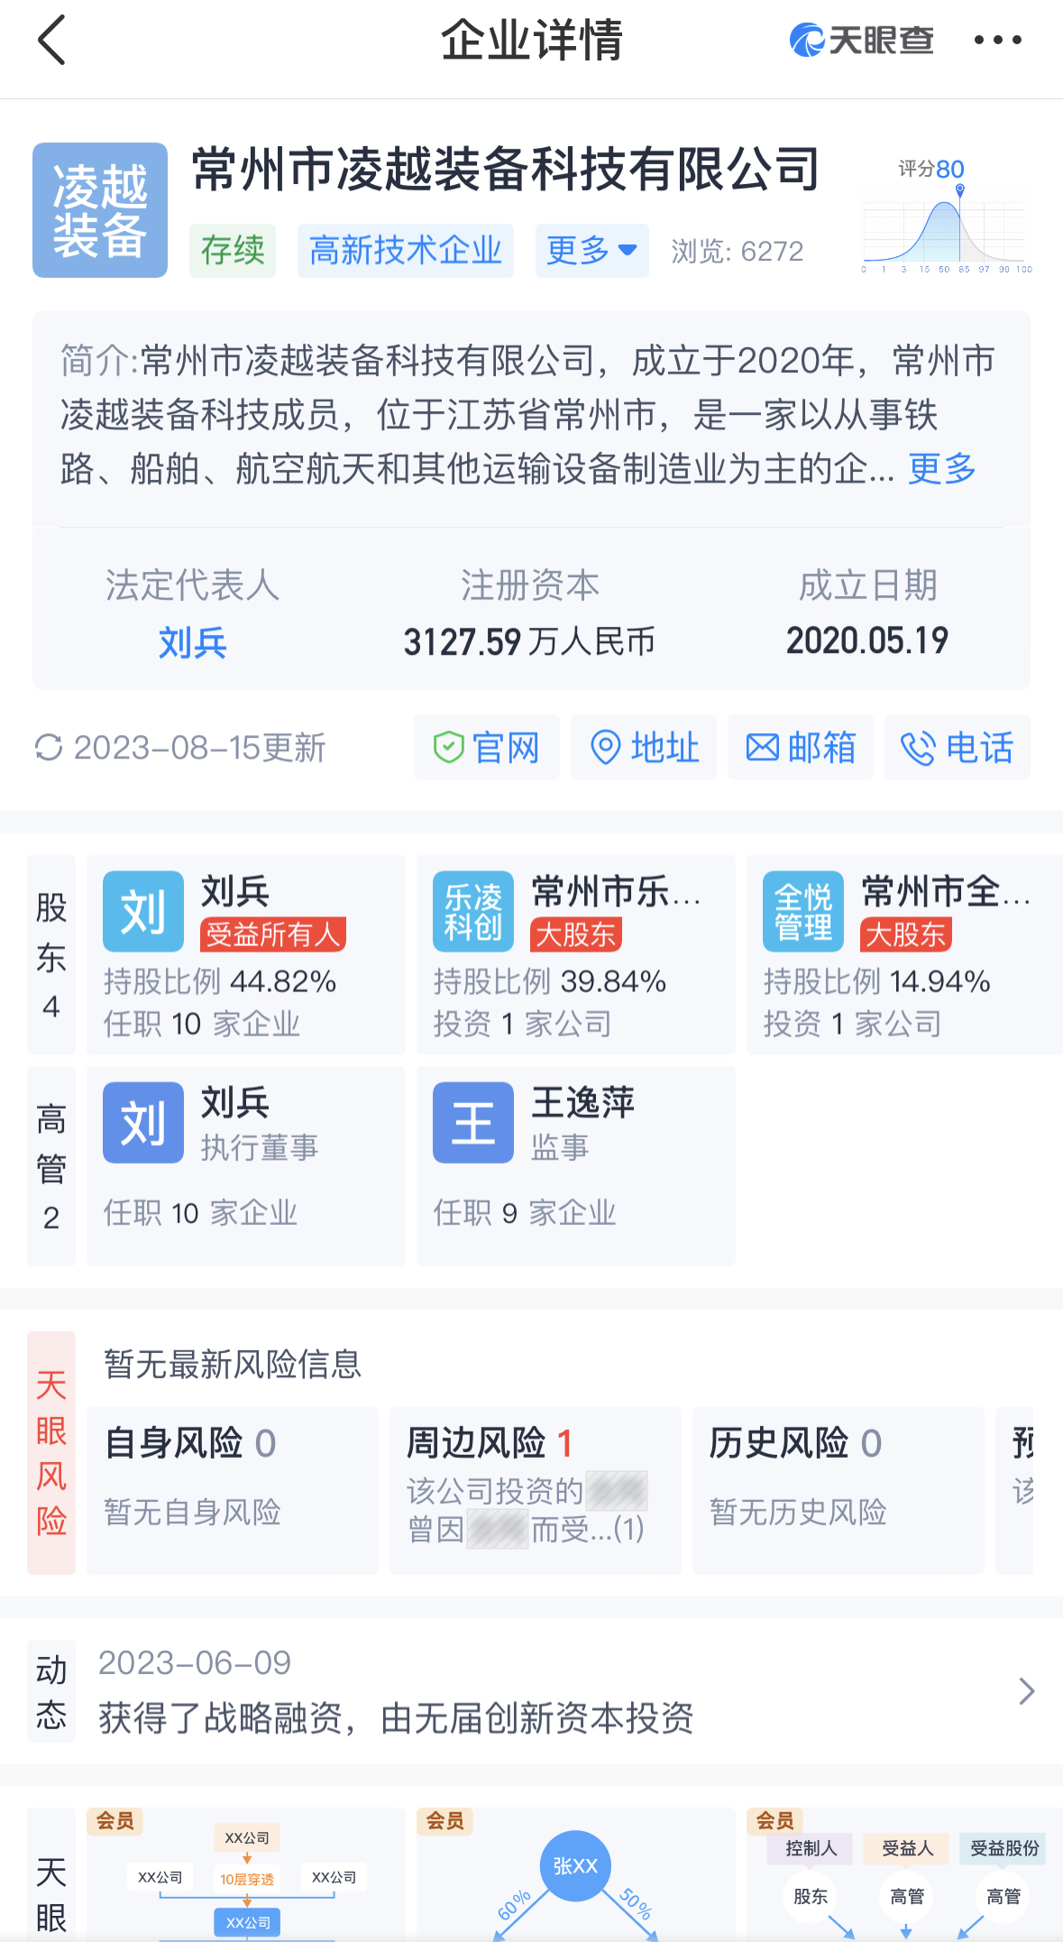Open the 2023-06-09 战略融资 news entry
Viewport: 1063px width, 1942px height.
click(395, 1691)
